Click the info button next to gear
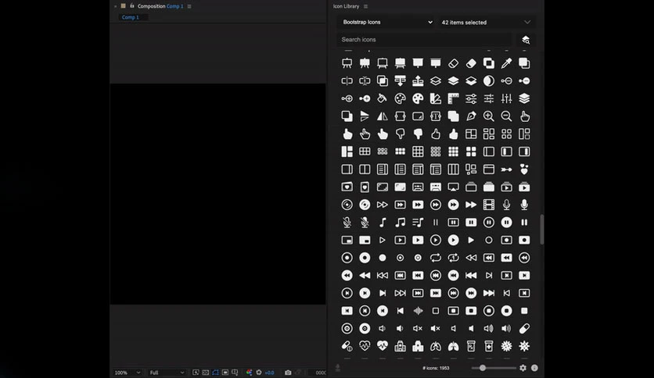Viewport: 654px width, 378px height. 534,368
